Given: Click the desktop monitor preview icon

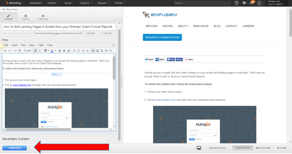Looking at the screenshot, I should [199, 148].
